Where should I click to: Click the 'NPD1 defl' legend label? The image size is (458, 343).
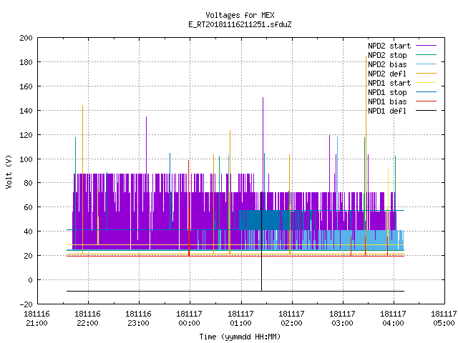[387, 111]
